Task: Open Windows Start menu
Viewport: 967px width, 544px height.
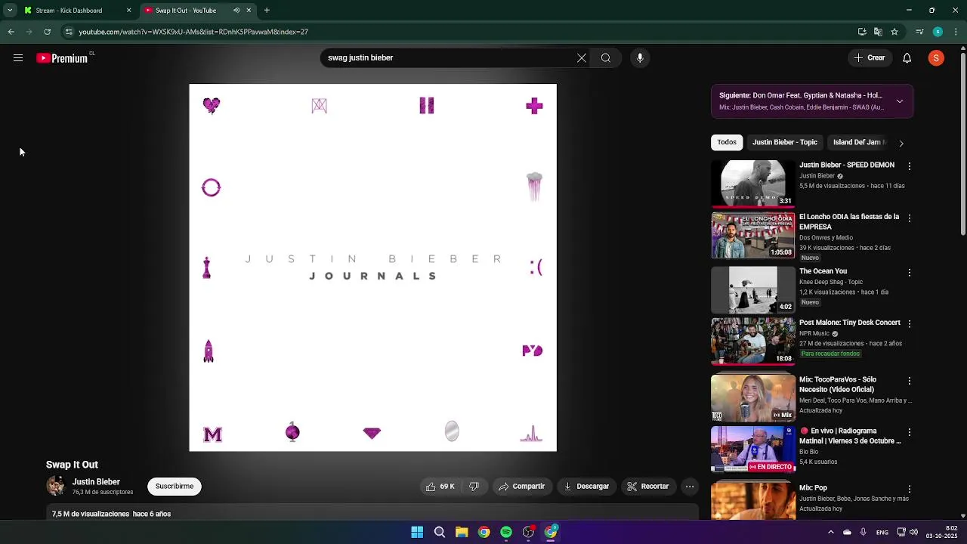Action: click(x=417, y=532)
